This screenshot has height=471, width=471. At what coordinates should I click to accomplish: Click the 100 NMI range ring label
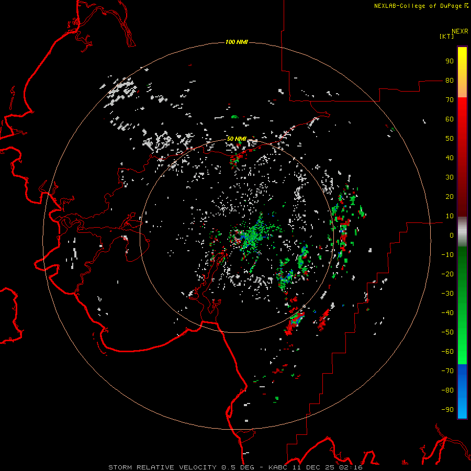(237, 42)
